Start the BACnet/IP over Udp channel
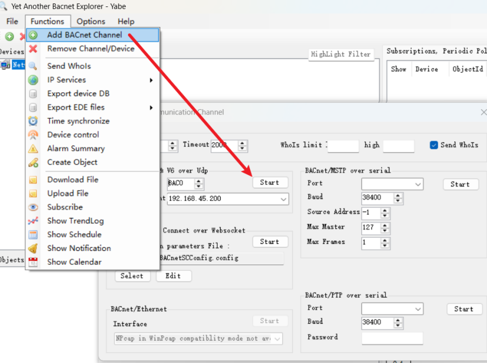Image resolution: width=487 pixels, height=363 pixels. [x=269, y=183]
